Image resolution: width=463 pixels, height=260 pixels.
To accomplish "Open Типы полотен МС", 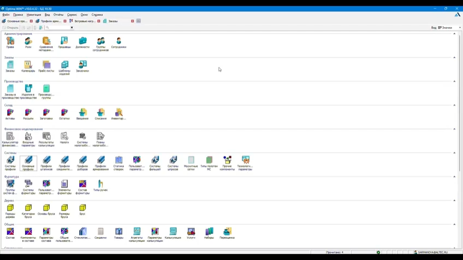I will click(209, 164).
